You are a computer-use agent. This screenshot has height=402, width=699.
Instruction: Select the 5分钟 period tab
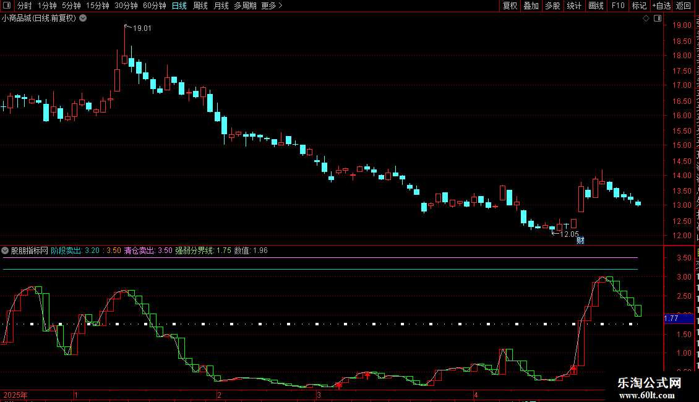(x=71, y=6)
